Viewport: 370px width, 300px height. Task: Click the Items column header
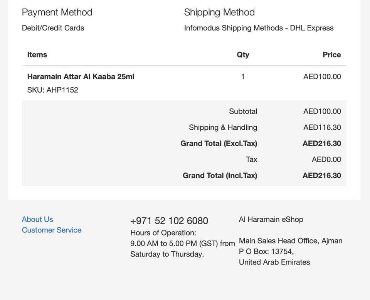tap(37, 55)
